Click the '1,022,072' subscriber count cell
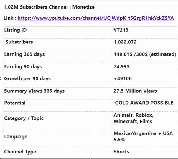 click(x=125, y=42)
